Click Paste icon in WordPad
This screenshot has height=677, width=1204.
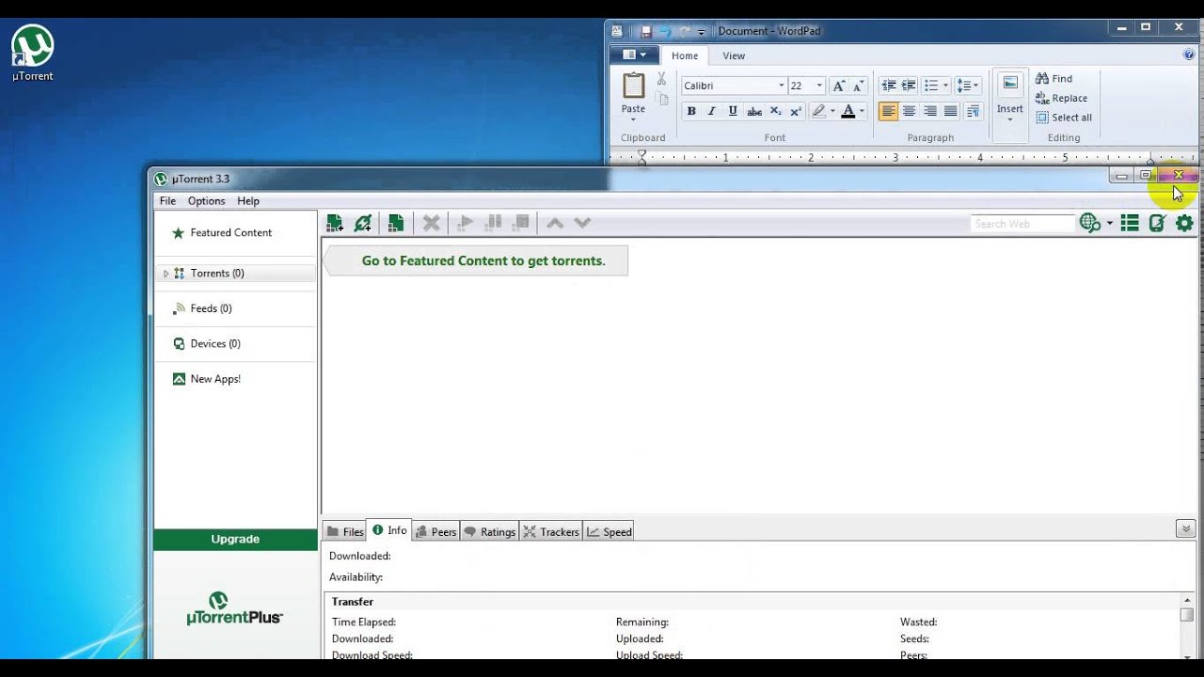(634, 87)
